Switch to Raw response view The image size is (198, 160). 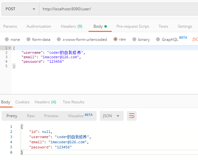point(31,116)
